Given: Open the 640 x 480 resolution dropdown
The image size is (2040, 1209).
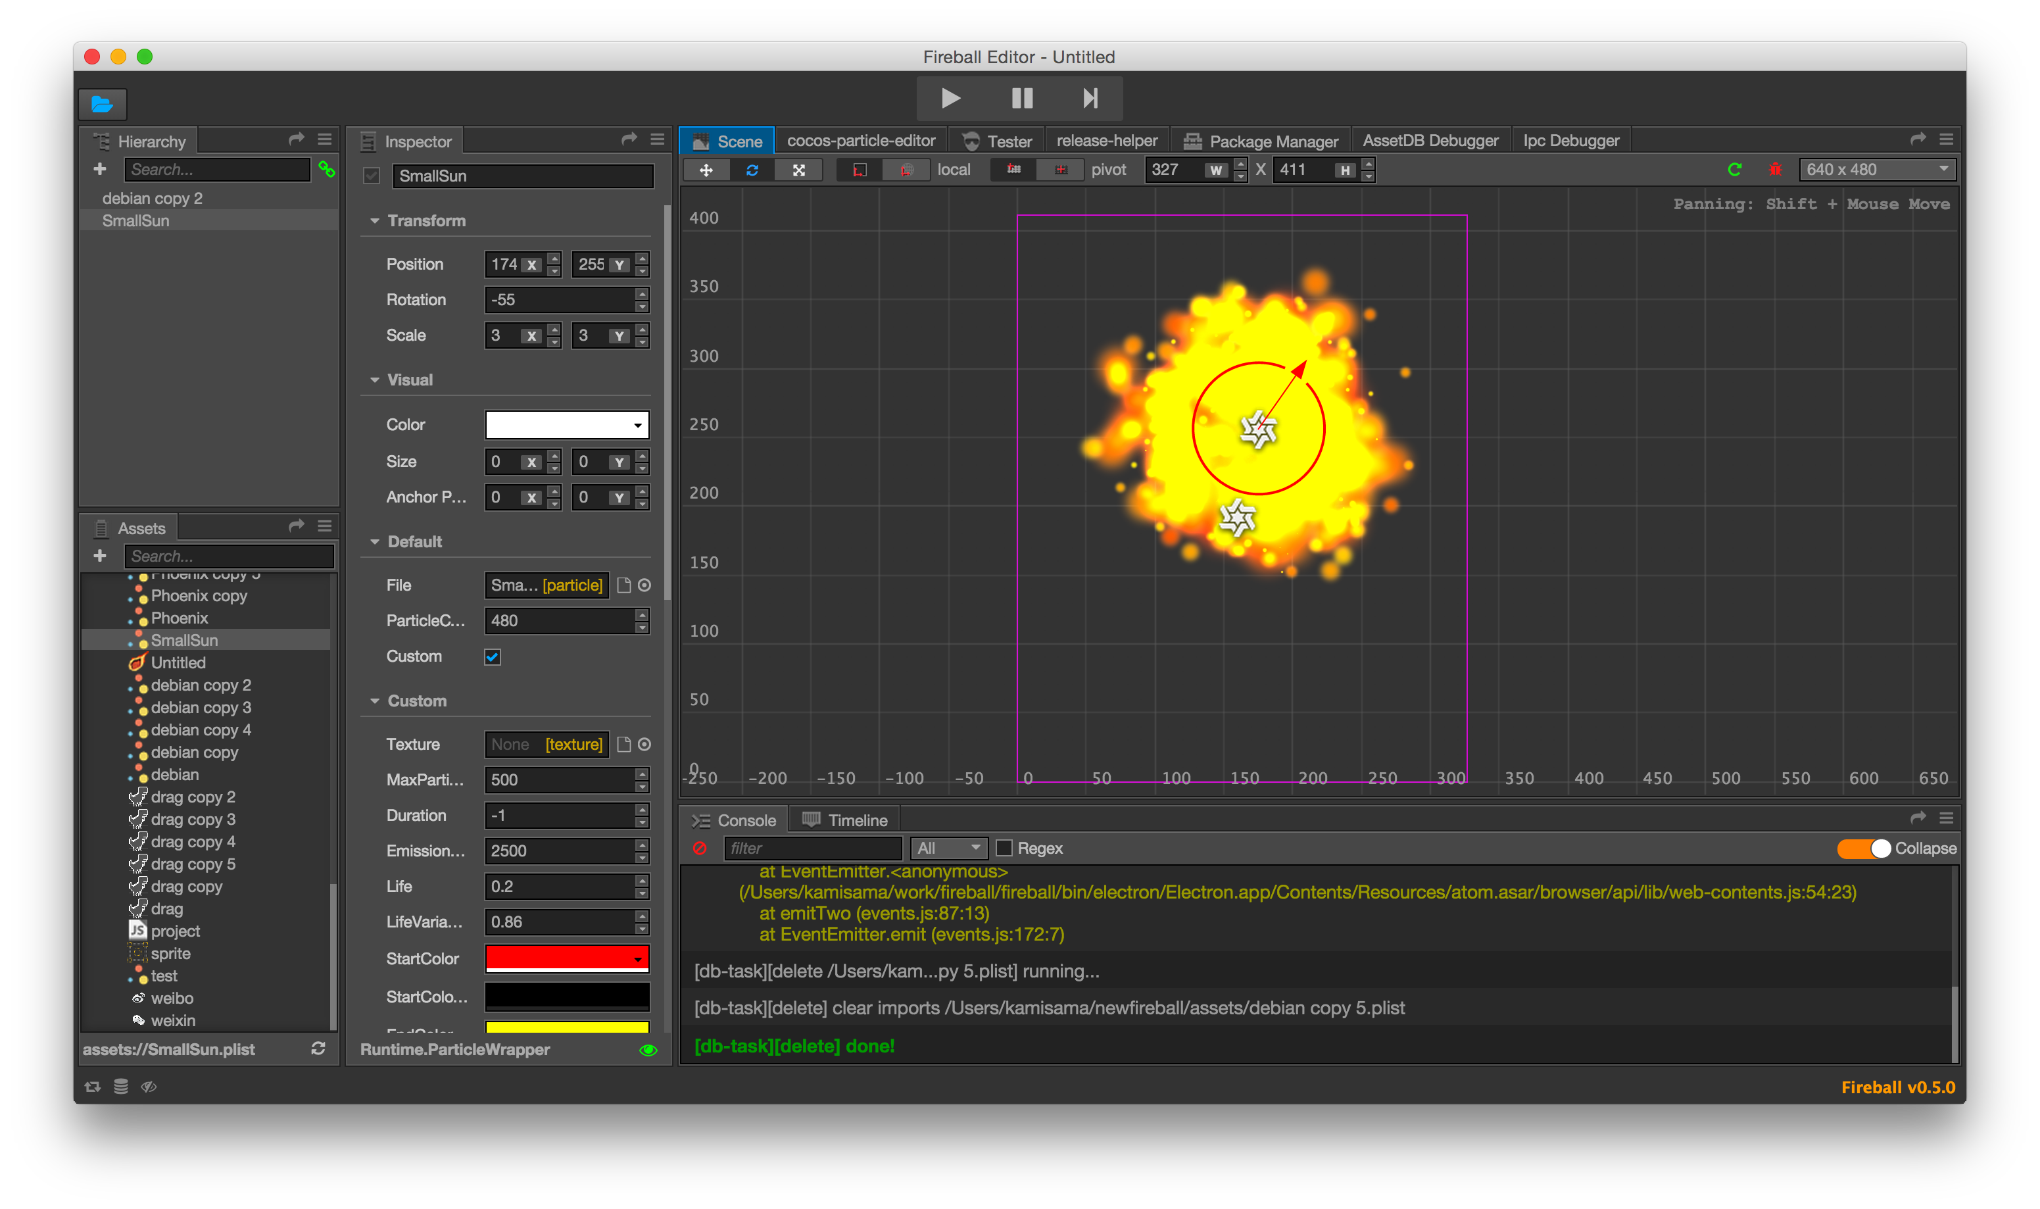Looking at the screenshot, I should 1877,170.
